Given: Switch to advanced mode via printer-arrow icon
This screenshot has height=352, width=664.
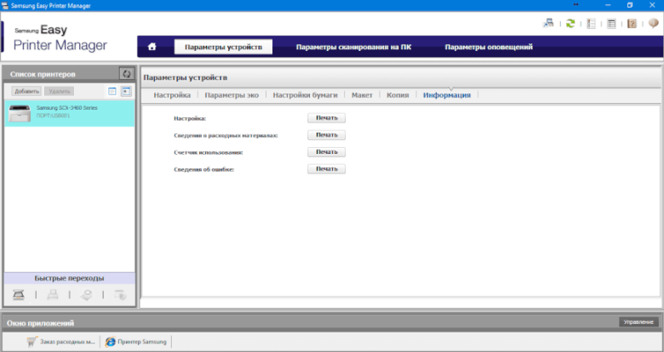Looking at the screenshot, I should tap(549, 23).
